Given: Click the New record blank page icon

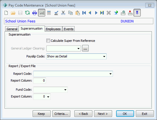Looking at the screenshot, I should click(x=6, y=13).
